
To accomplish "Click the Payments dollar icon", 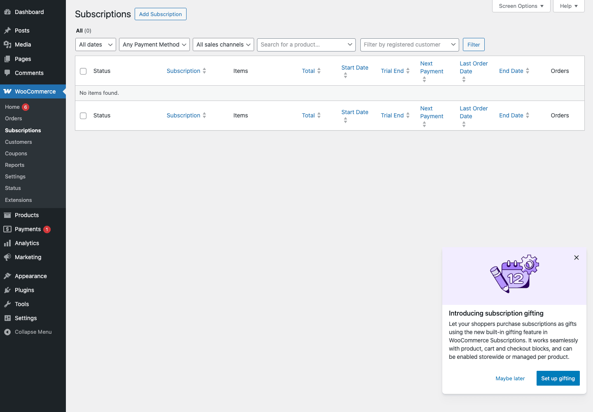I will point(7,229).
